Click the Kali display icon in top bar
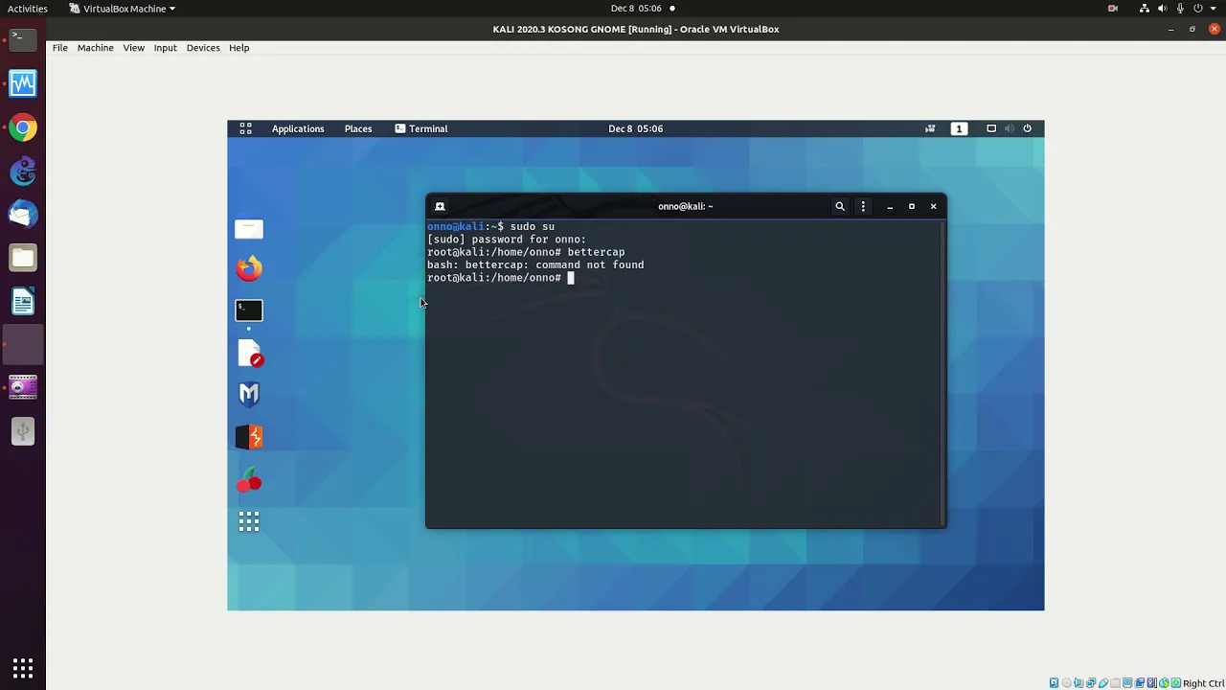1226x690 pixels. pyautogui.click(x=991, y=128)
